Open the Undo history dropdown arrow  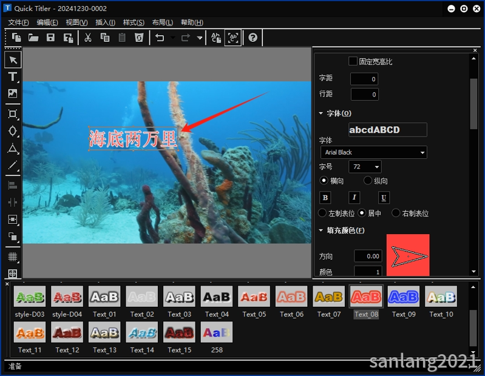172,38
